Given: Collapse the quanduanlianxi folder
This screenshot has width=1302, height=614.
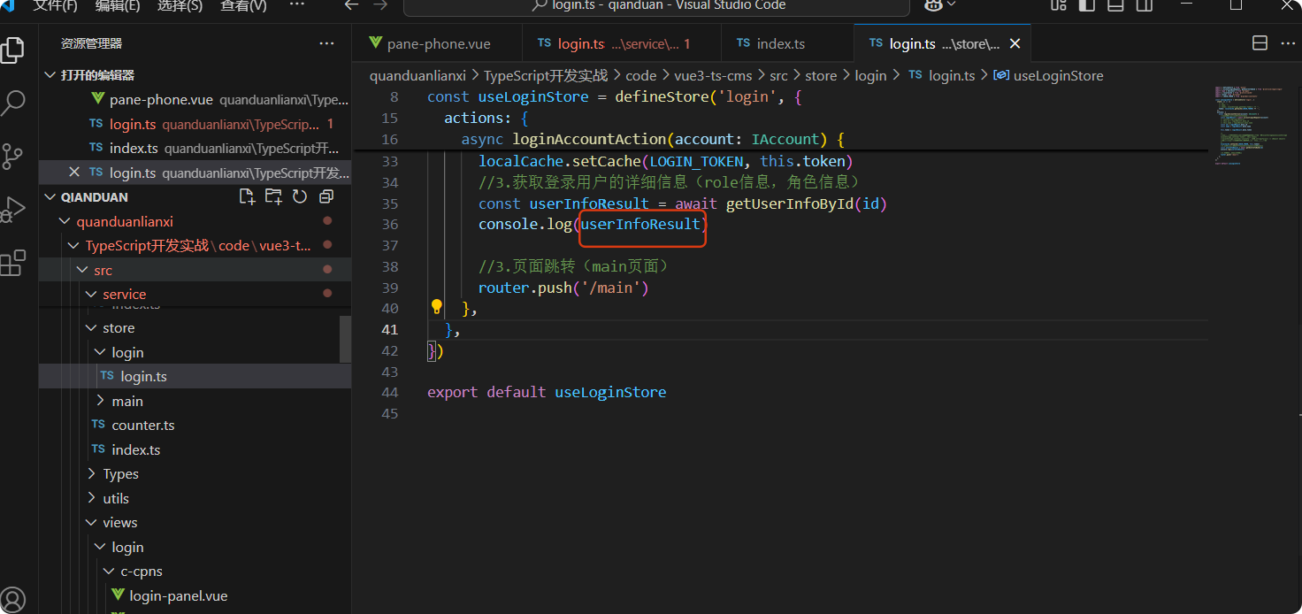Looking at the screenshot, I should click(x=65, y=221).
